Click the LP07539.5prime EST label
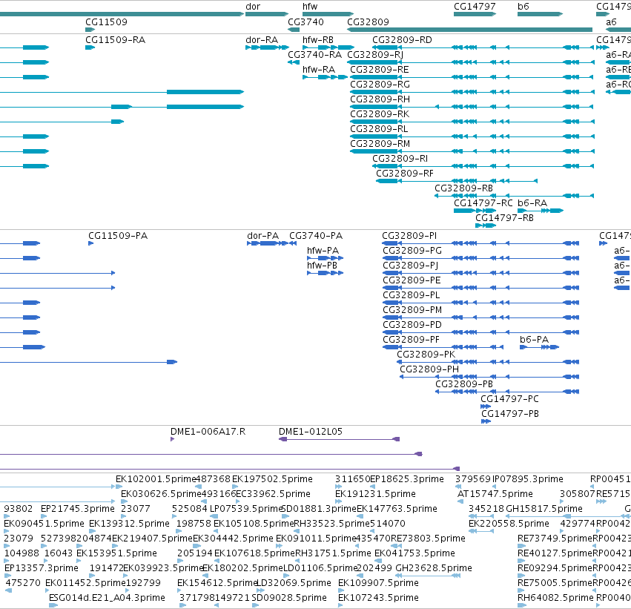The image size is (631, 609). (x=246, y=509)
